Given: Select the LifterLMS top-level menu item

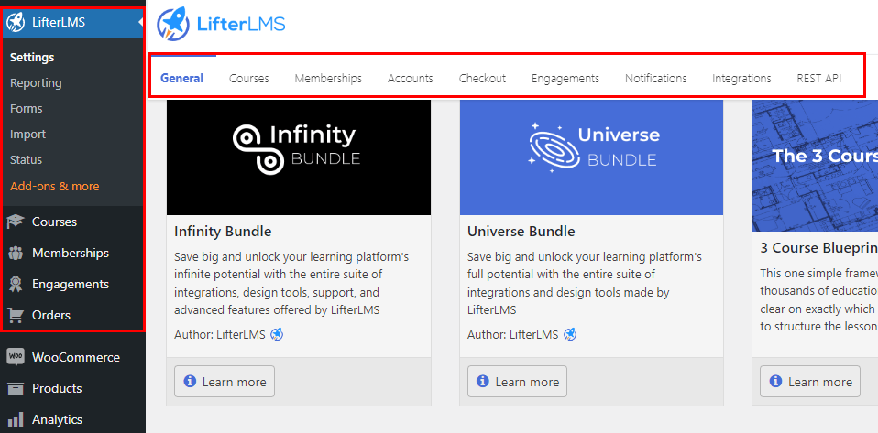Looking at the screenshot, I should [72, 23].
